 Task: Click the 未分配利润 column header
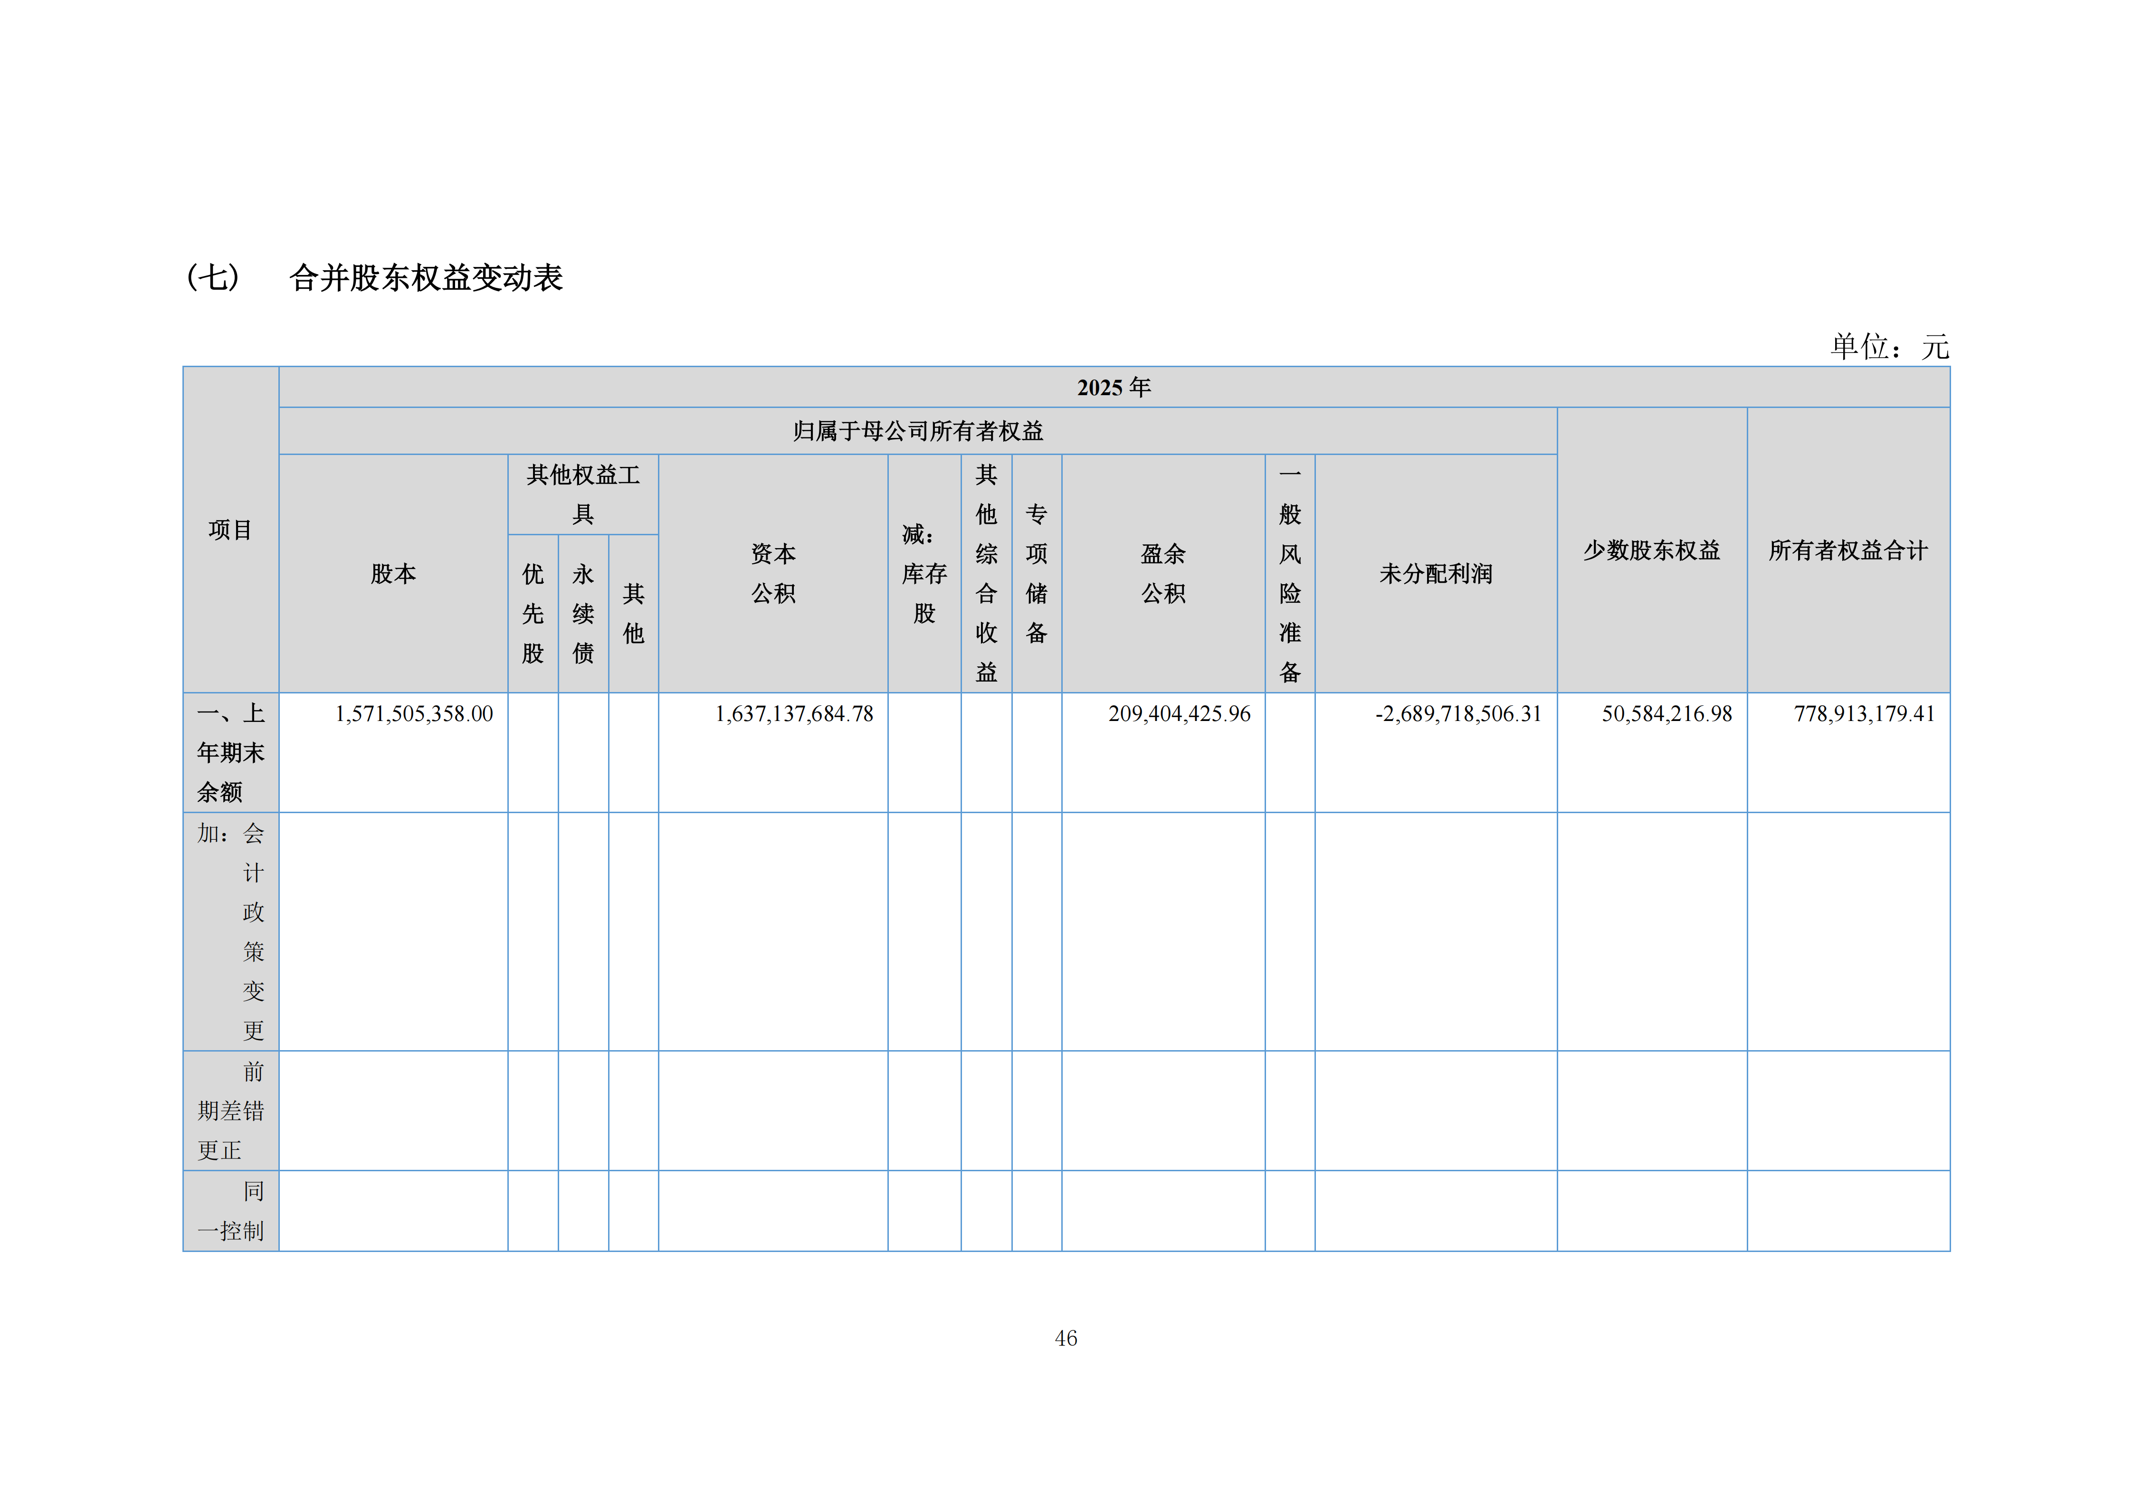(1436, 574)
